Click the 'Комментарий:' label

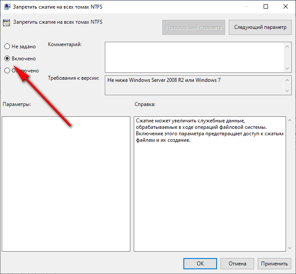coord(65,44)
